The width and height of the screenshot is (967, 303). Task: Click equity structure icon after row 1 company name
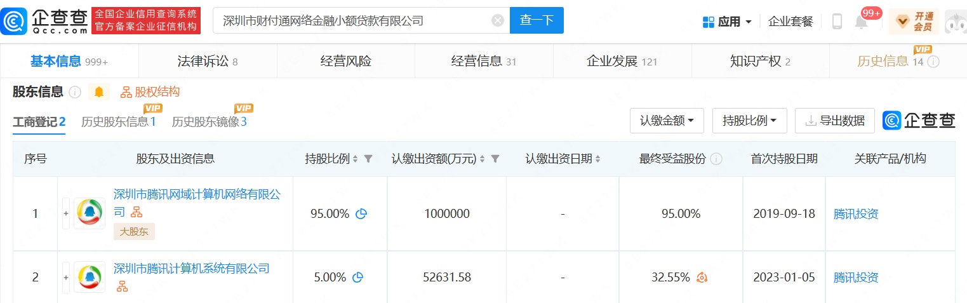137,212
